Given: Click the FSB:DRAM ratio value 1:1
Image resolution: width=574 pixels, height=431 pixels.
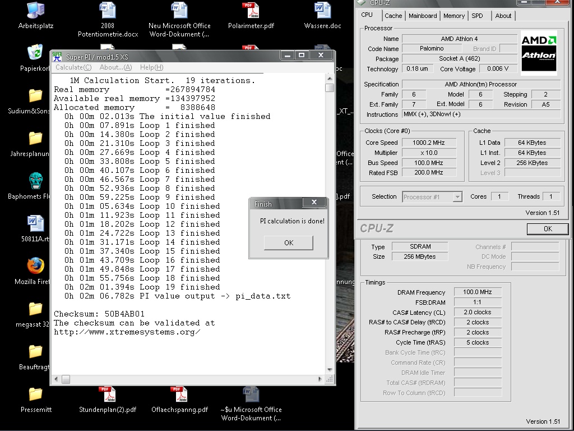Looking at the screenshot, I should coord(478,302).
